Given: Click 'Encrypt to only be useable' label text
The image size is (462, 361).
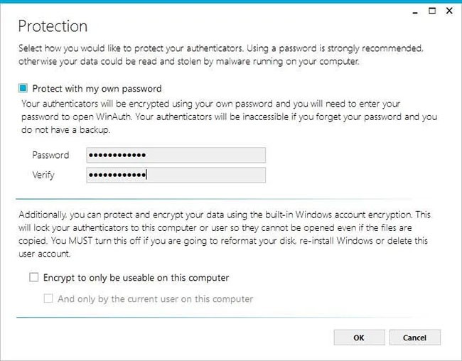Looking at the screenshot, I should coord(136,278).
